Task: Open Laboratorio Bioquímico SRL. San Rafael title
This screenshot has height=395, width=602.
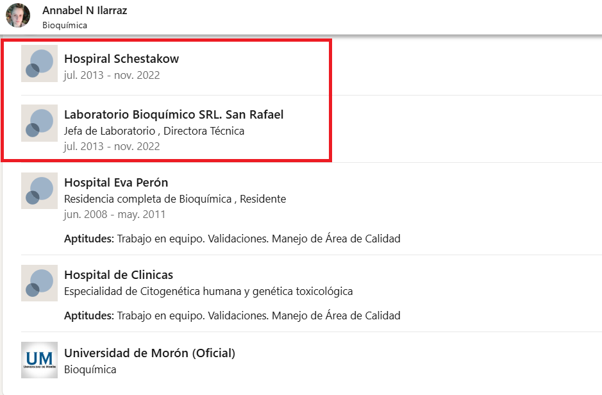Action: [174, 115]
